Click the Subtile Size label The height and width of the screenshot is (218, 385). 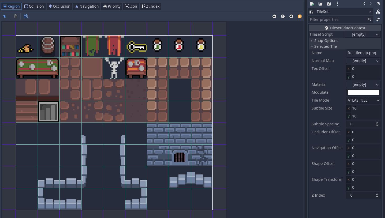pos(322,108)
